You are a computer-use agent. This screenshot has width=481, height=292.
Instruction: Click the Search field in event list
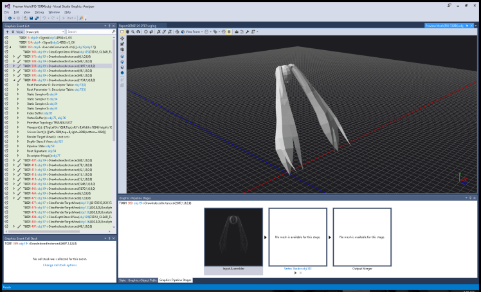(87, 31)
